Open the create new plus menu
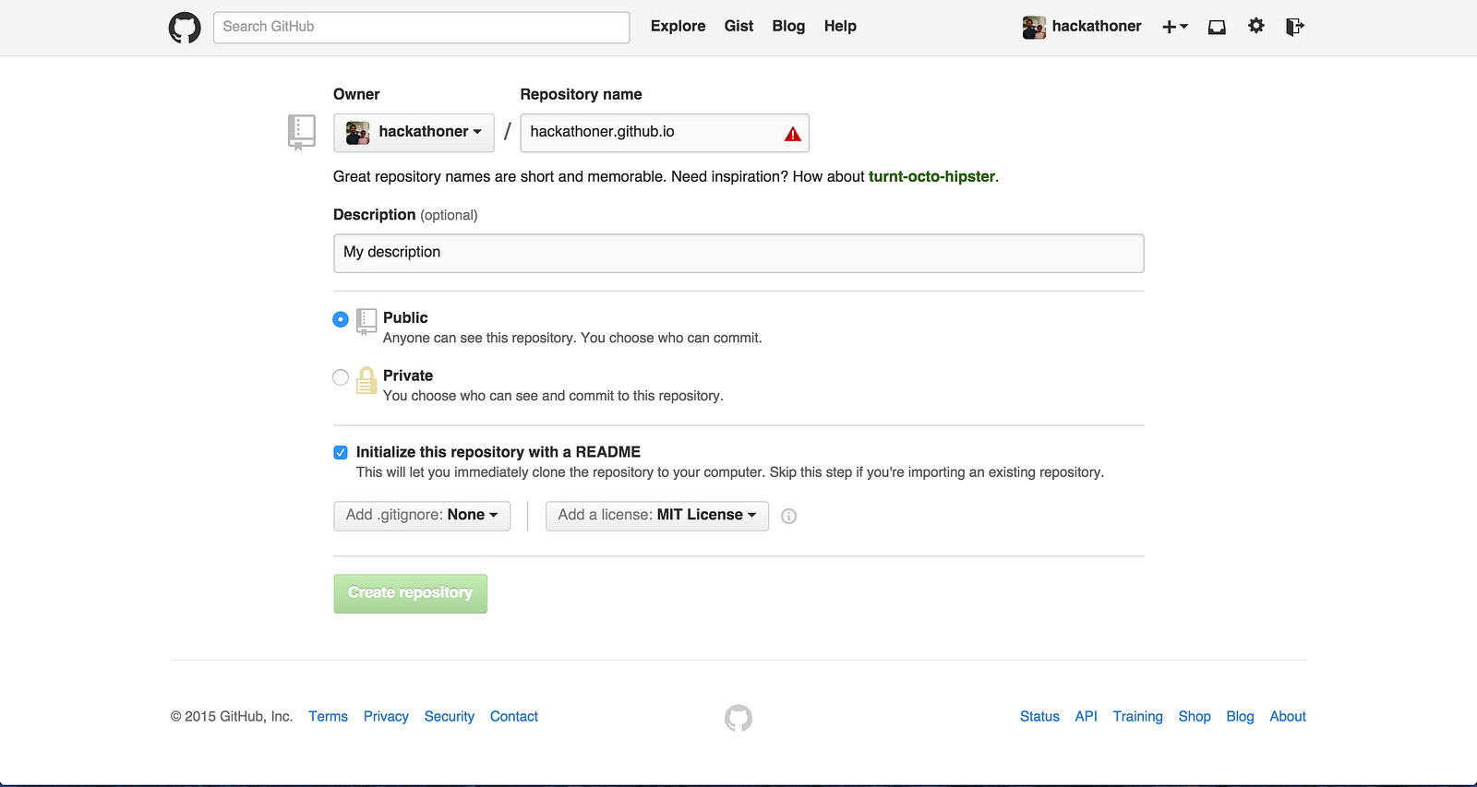Screen dimensions: 1477x787 click(1174, 27)
